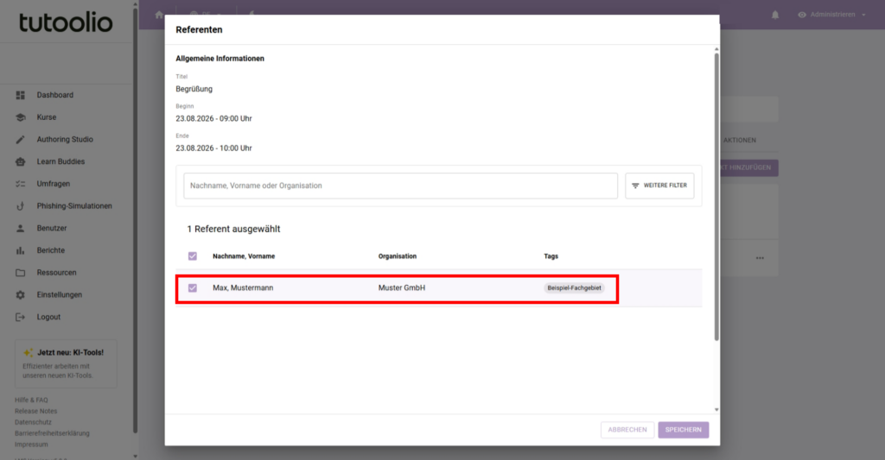Open the Datenschutz link

click(x=33, y=422)
